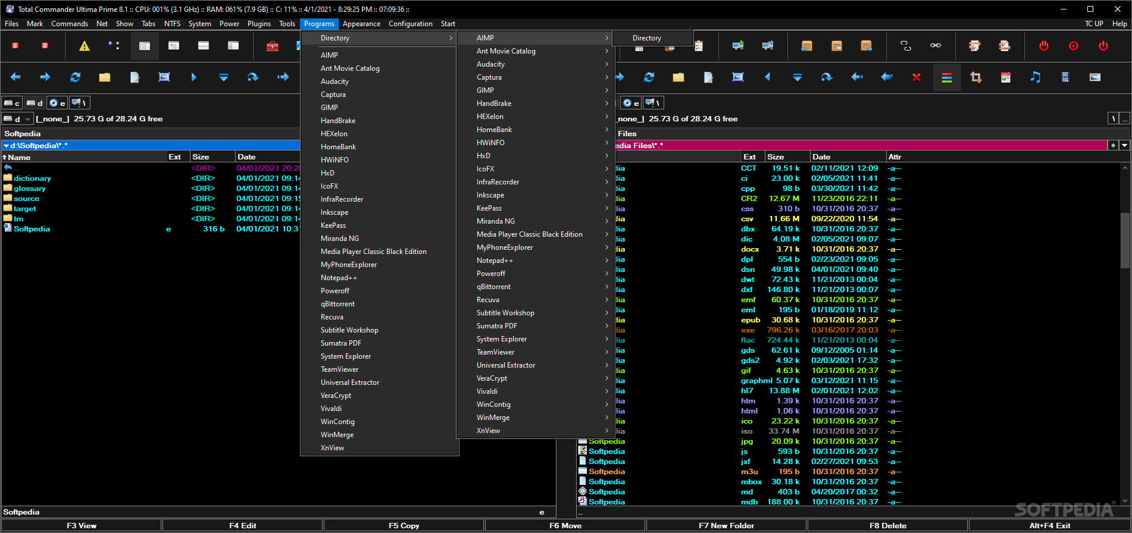
Task: Click left panel refresh icon
Action: [x=75, y=77]
